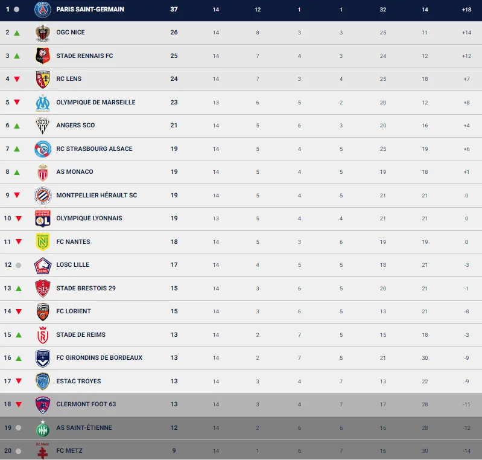This screenshot has width=482, height=460.
Task: Click the LOSC Lille club logo
Action: pyautogui.click(x=42, y=265)
